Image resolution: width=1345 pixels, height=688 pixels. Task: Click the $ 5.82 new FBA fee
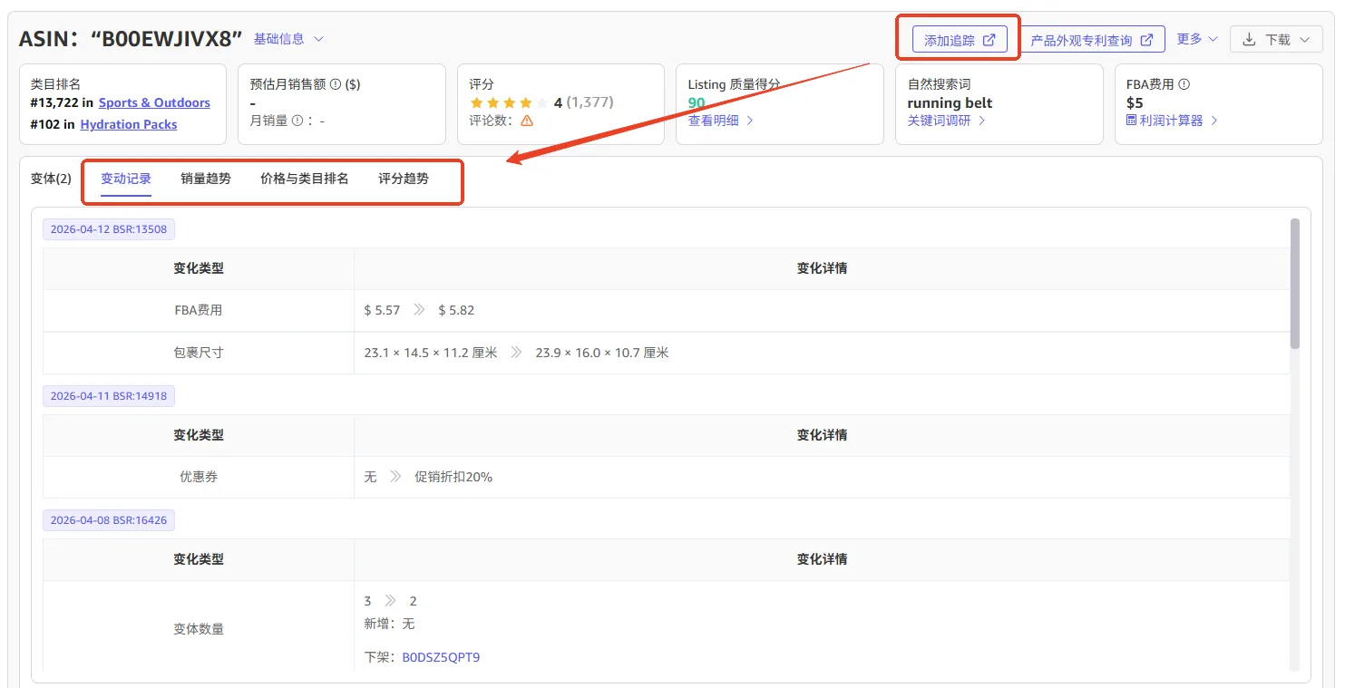coord(456,310)
